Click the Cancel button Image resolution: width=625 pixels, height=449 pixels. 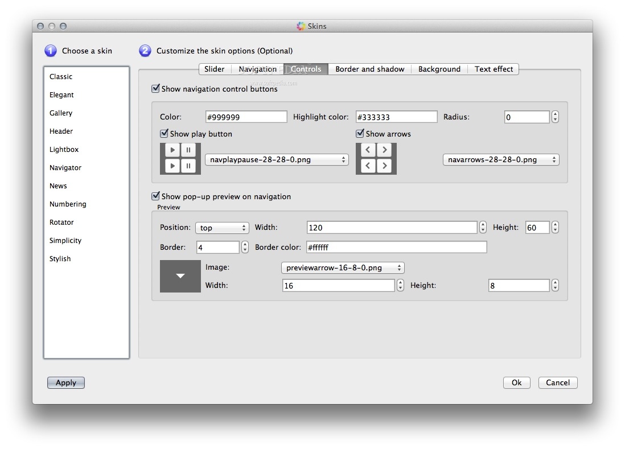[557, 382]
